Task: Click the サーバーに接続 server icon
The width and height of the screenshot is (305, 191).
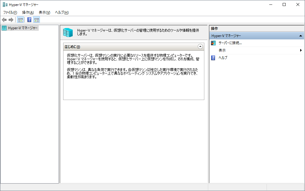Action: 213,43
